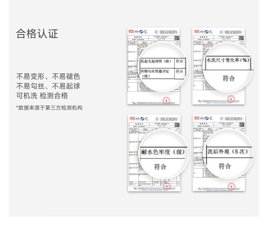Click the red stamp on top-left certificate
Image resolution: width=268 pixels, height=226 pixels.
point(166,100)
